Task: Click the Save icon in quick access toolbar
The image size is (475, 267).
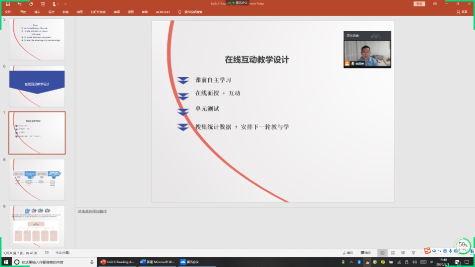Action: [x=8, y=4]
